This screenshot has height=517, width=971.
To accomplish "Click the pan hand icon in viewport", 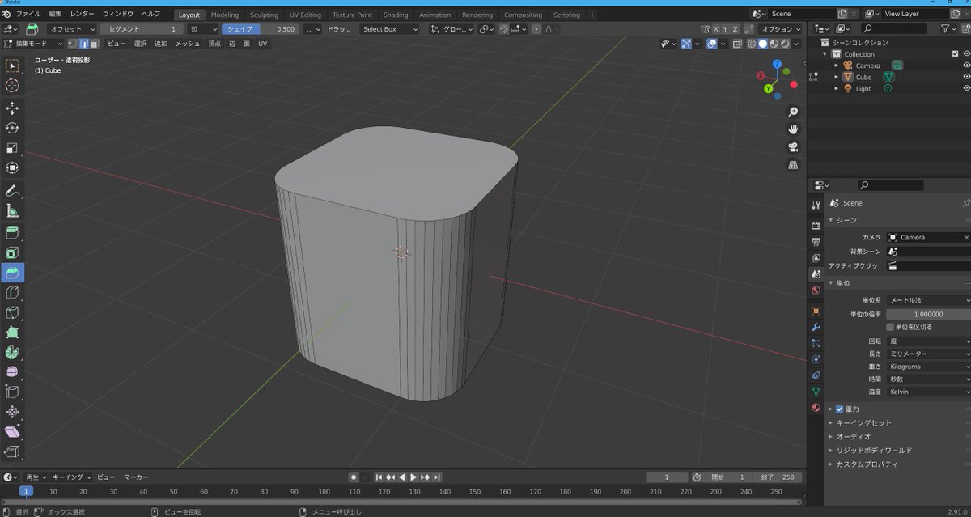I will point(793,129).
